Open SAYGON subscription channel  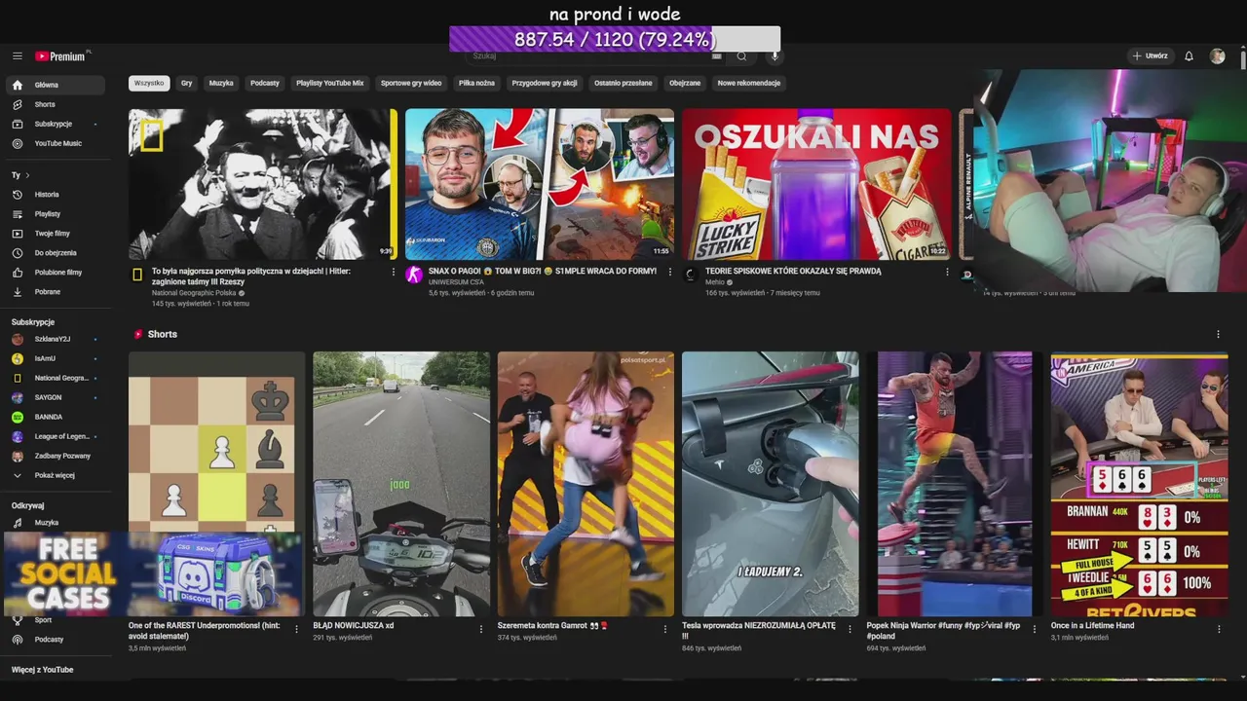(55, 397)
